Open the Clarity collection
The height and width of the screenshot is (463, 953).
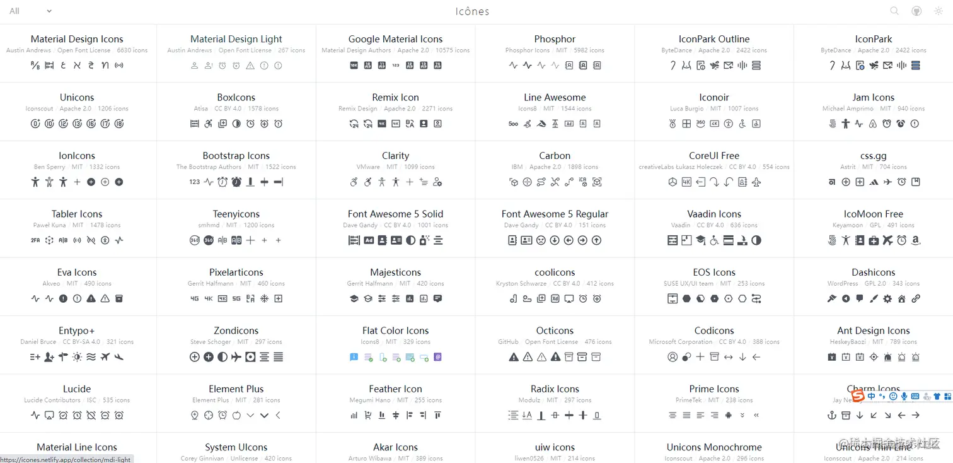click(x=395, y=156)
